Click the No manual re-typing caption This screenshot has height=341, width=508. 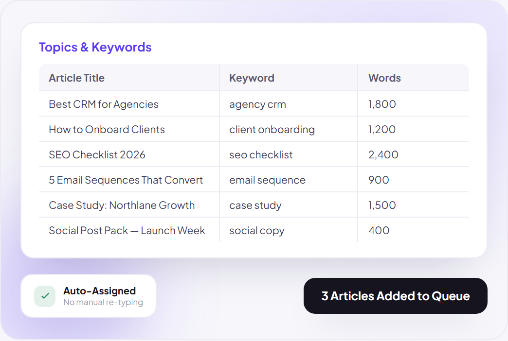[103, 302]
